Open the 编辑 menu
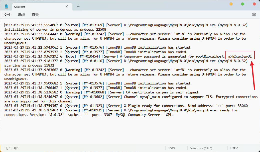This screenshot has height=152, width=260. point(21,15)
